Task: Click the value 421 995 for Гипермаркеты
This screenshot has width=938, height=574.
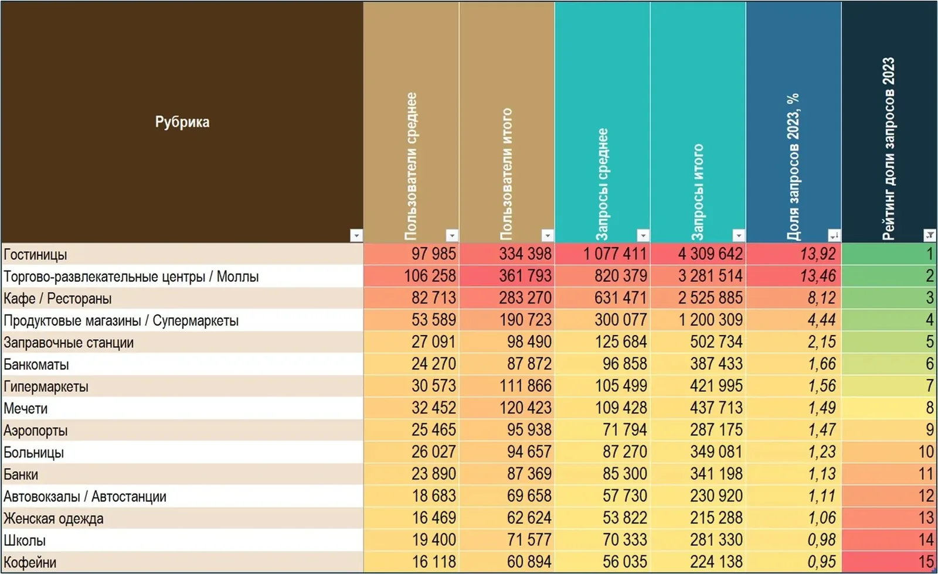Action: 698,386
